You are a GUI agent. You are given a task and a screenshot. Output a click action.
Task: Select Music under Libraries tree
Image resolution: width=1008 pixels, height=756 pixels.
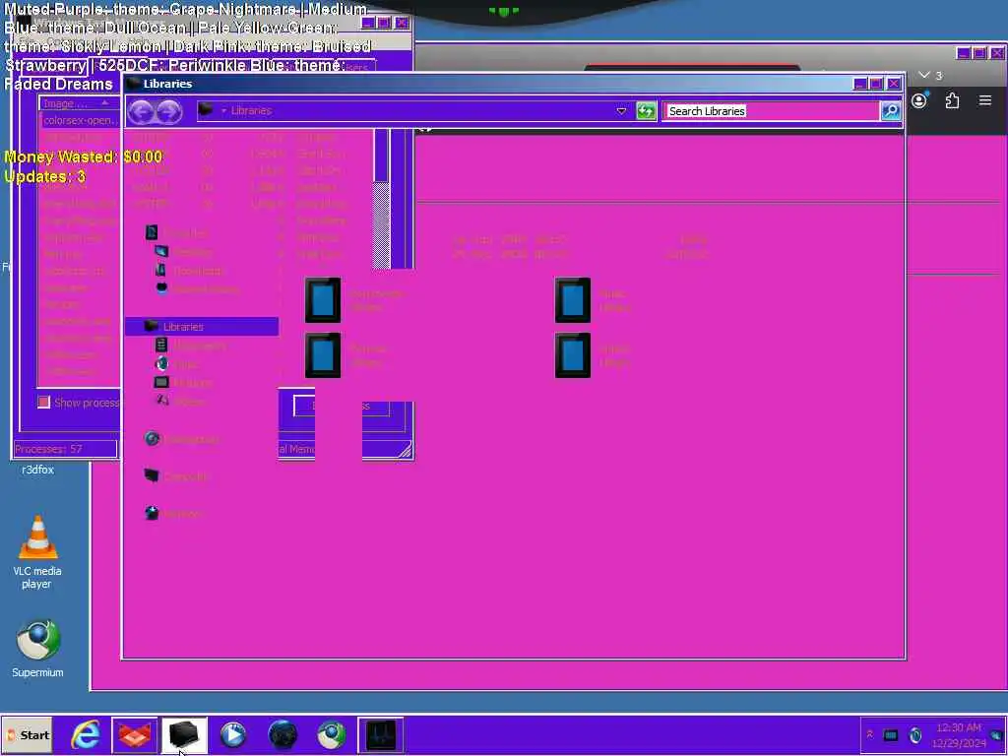pos(177,364)
